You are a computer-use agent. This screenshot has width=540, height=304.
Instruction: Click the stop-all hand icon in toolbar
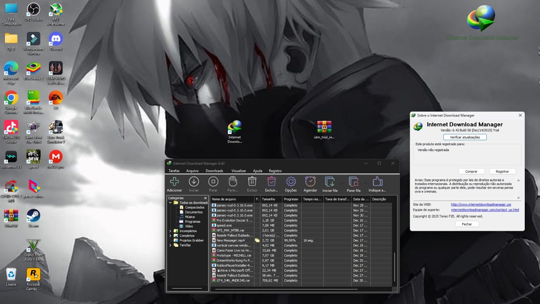232,182
